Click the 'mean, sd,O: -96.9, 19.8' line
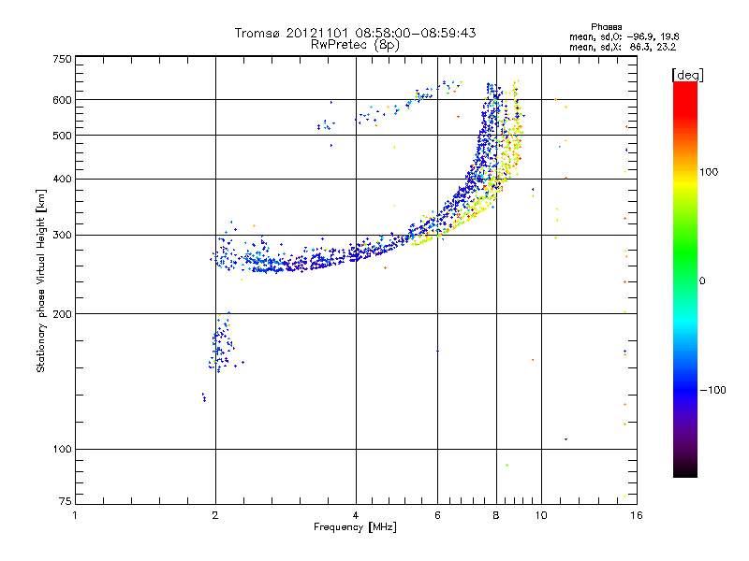Viewport: 749px width, 561px height. tap(624, 36)
